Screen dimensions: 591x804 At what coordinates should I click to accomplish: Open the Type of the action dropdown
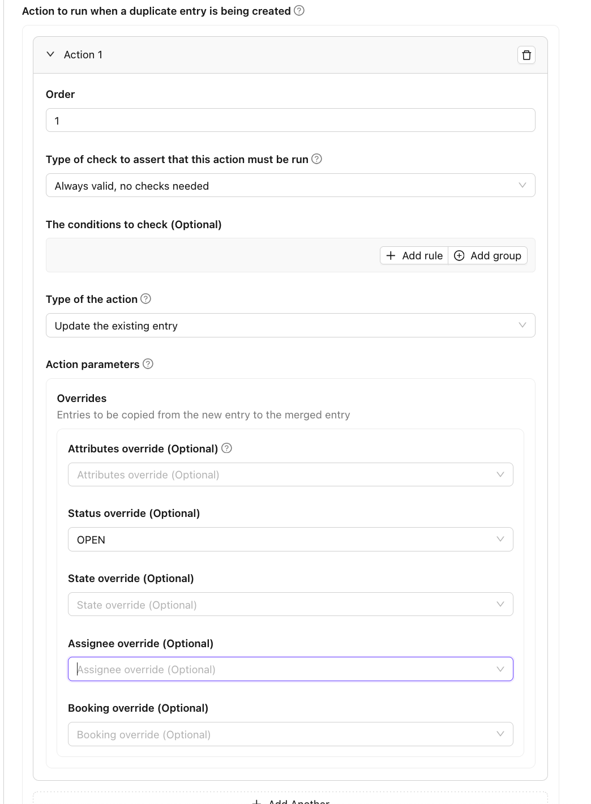click(290, 326)
